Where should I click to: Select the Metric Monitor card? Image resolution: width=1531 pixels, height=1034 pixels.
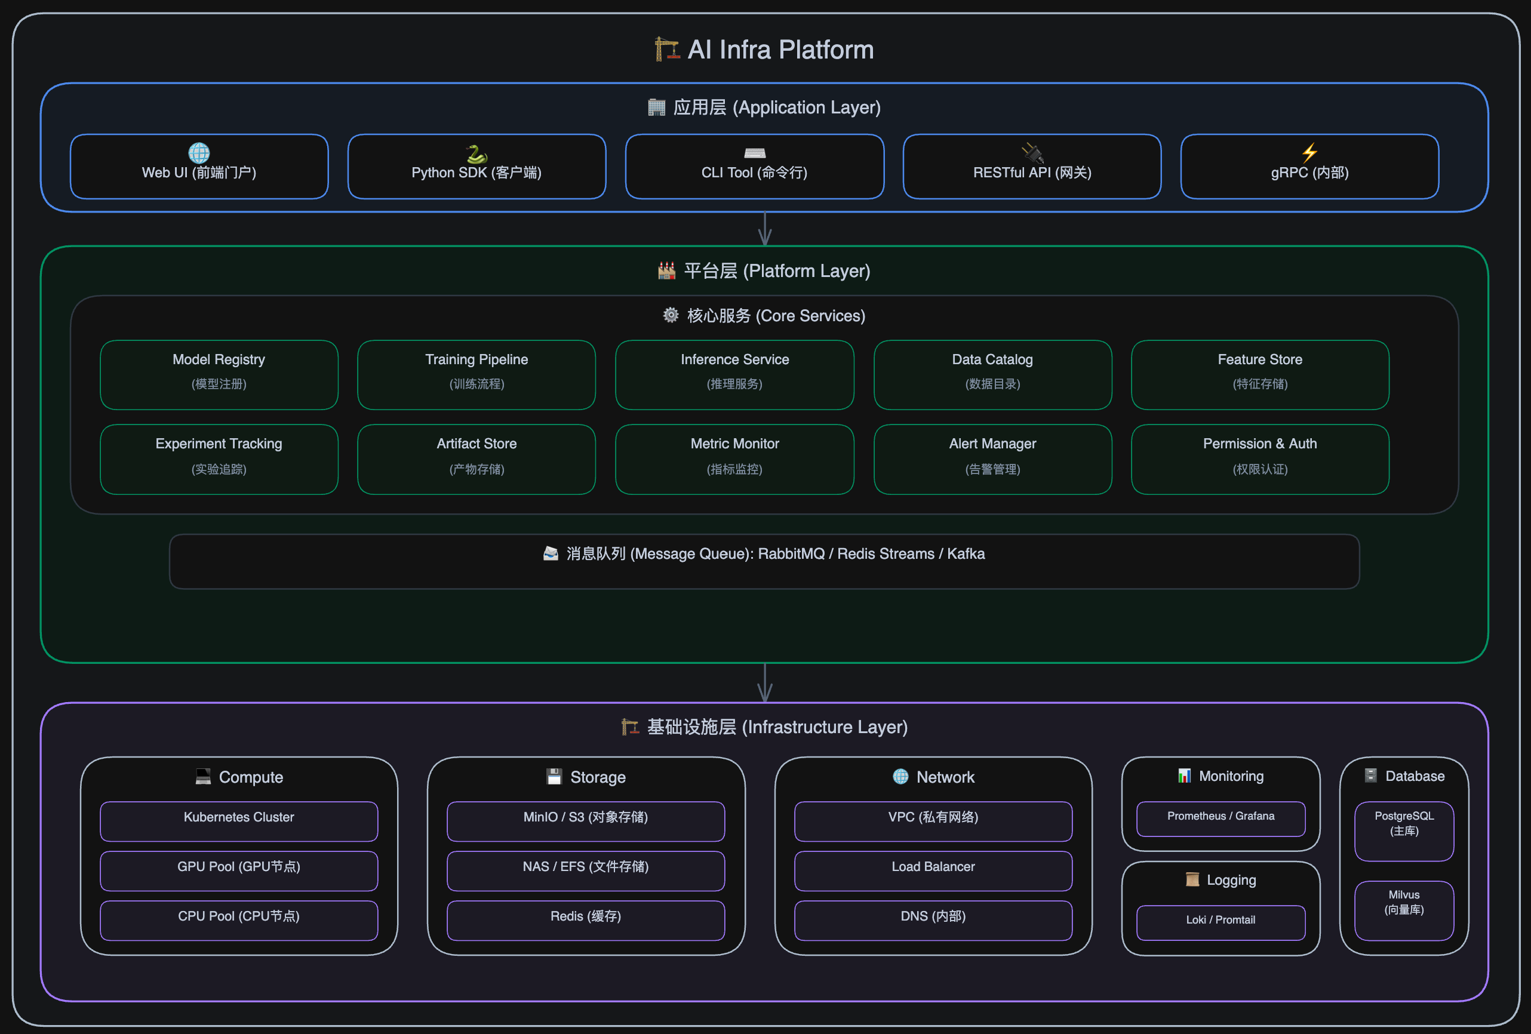pyautogui.click(x=734, y=460)
